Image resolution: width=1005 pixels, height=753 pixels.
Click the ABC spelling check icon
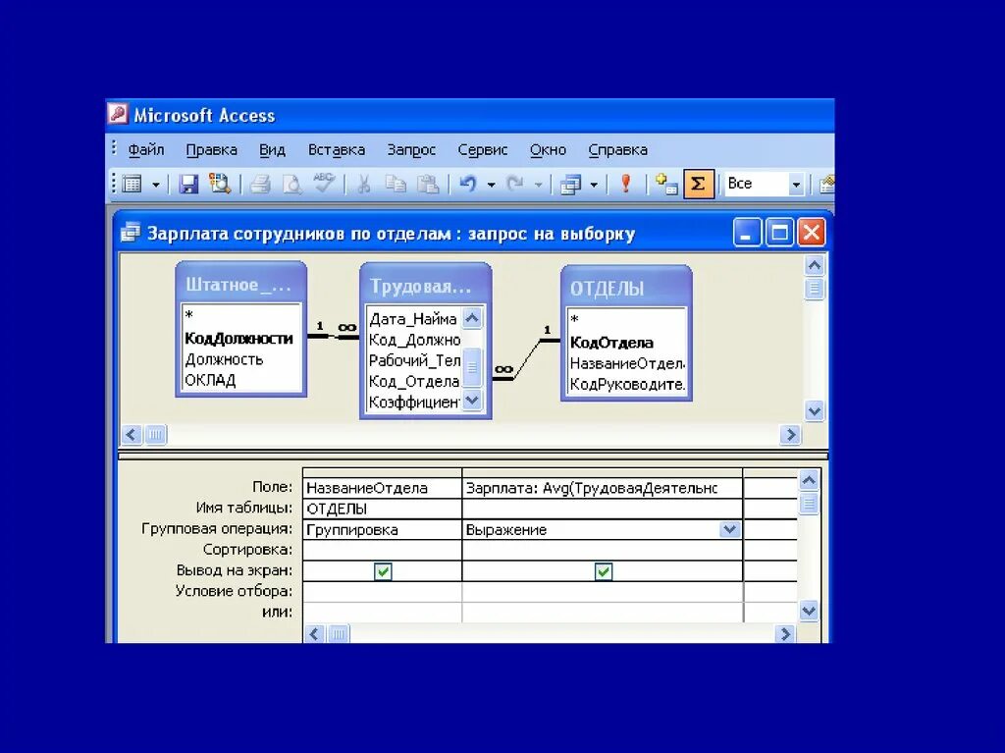click(324, 185)
